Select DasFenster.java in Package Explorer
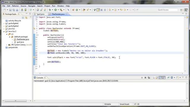Screen dimensions: 190x107 pos(23,40)
